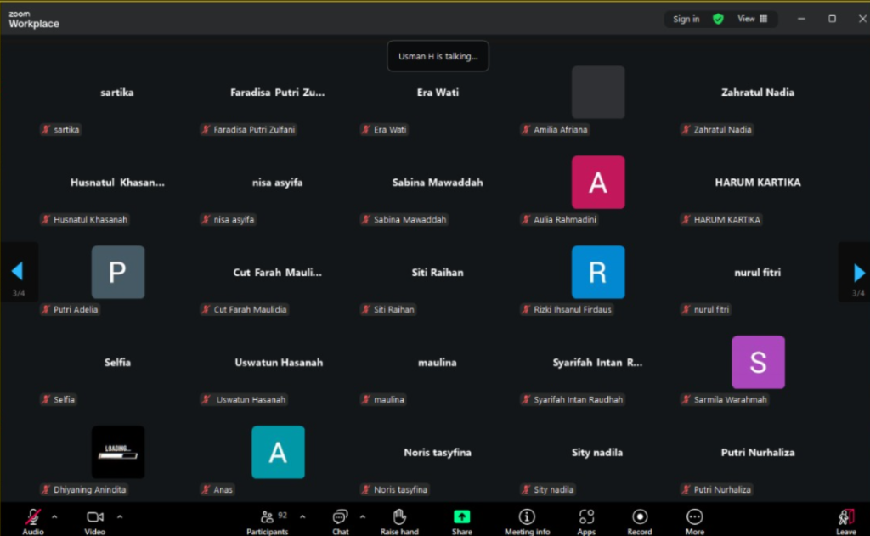Click the Uswatun Hasanah name tile
The height and width of the screenshot is (536, 870).
click(x=279, y=363)
